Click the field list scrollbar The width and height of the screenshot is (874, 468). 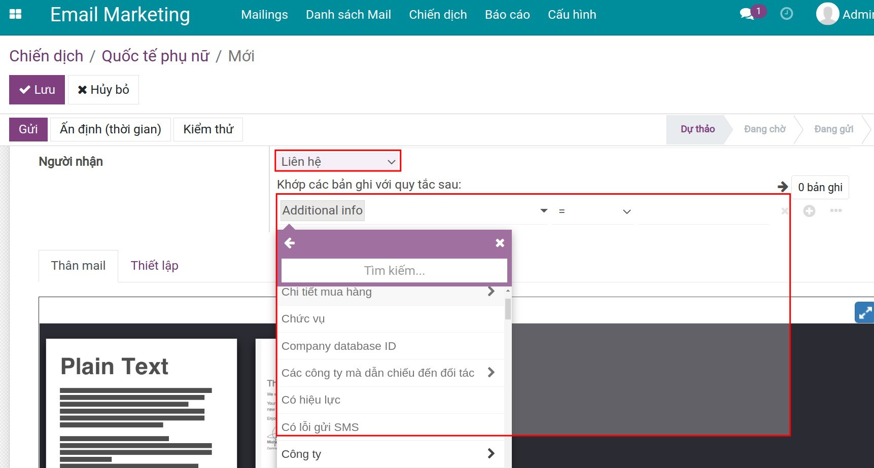[508, 309]
